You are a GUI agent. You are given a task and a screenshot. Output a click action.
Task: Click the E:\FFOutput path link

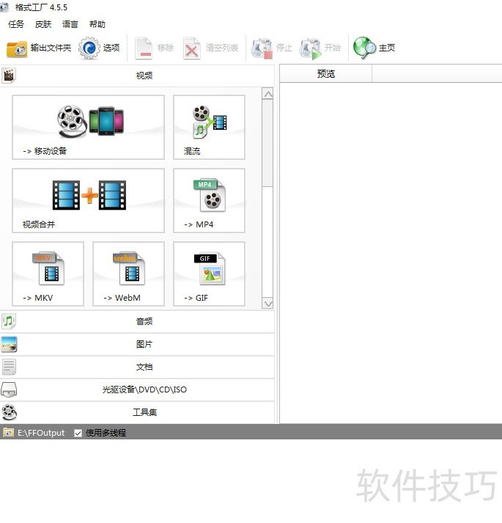pyautogui.click(x=41, y=433)
